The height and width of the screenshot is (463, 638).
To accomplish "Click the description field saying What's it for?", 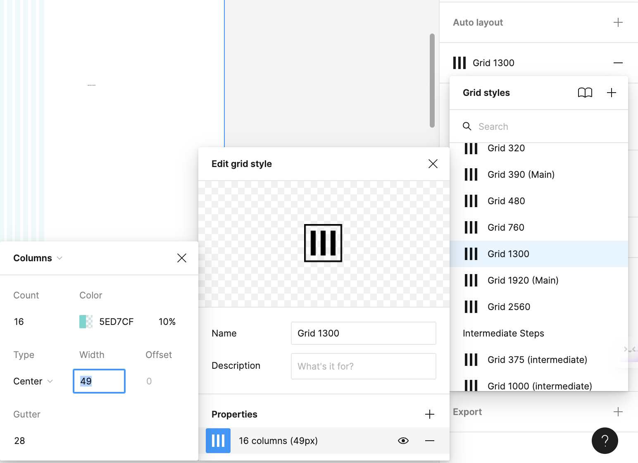I will [x=363, y=366].
